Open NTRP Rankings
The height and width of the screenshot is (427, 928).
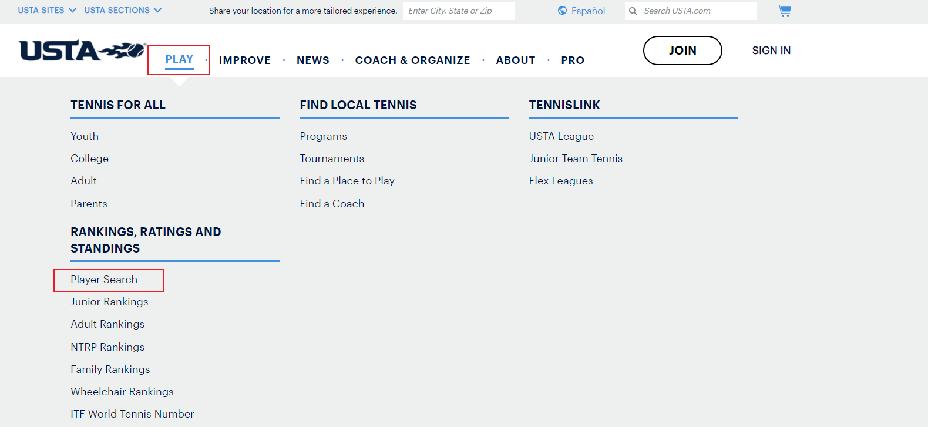(107, 347)
